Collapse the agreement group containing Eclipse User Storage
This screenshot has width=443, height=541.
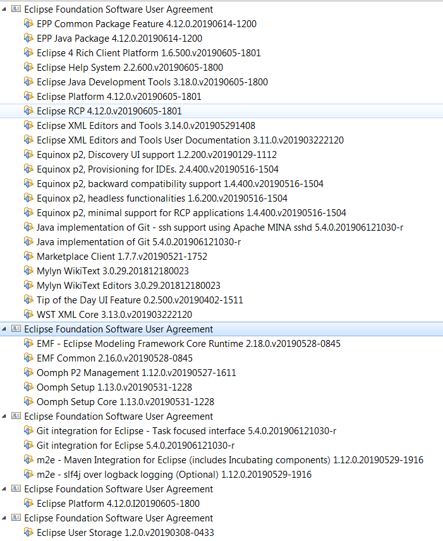point(6,518)
